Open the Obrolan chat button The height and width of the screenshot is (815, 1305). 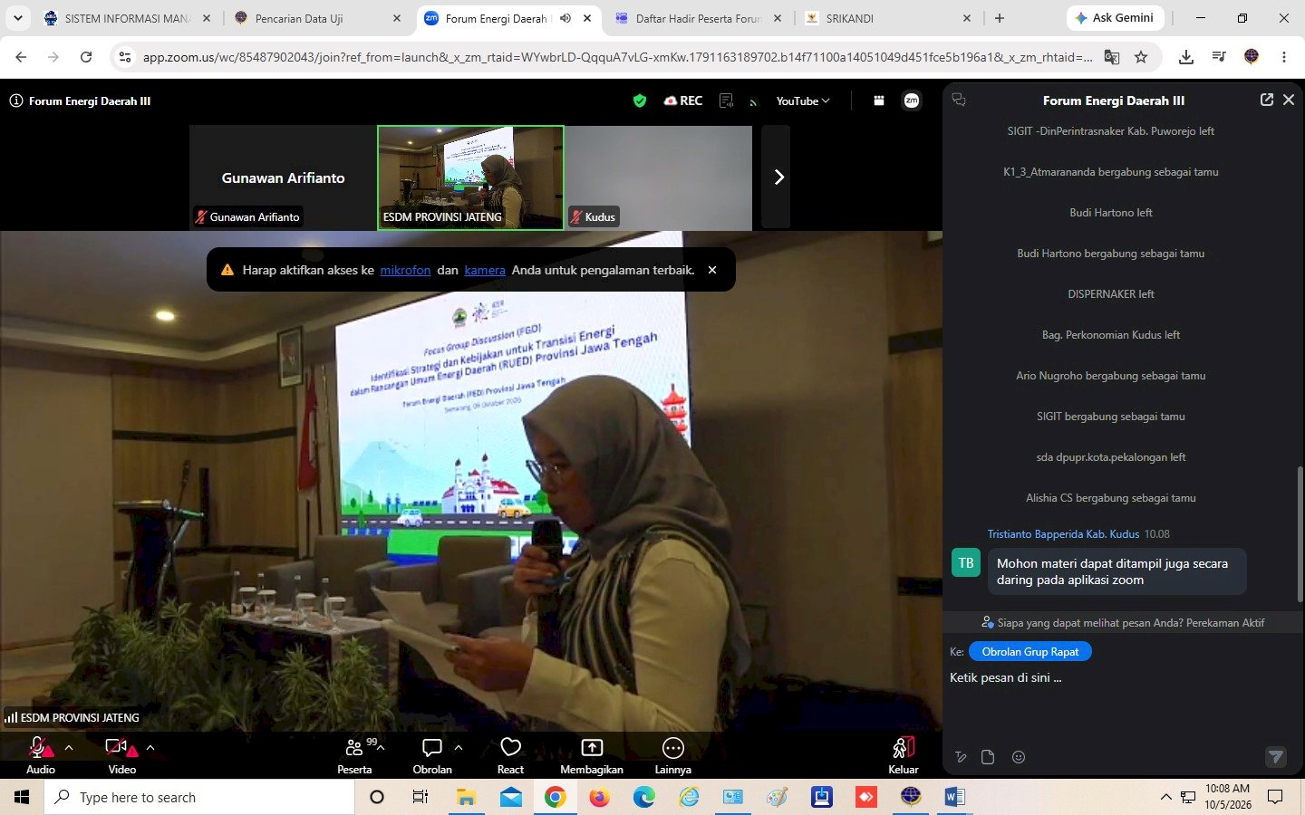432,755
